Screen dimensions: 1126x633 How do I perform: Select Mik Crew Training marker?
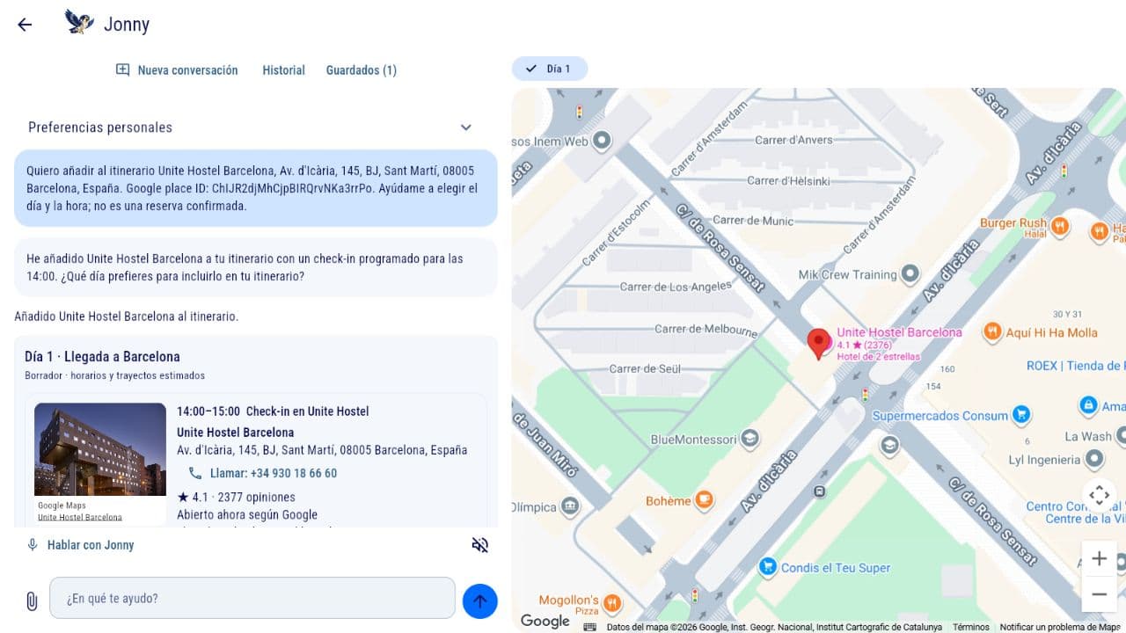910,274
